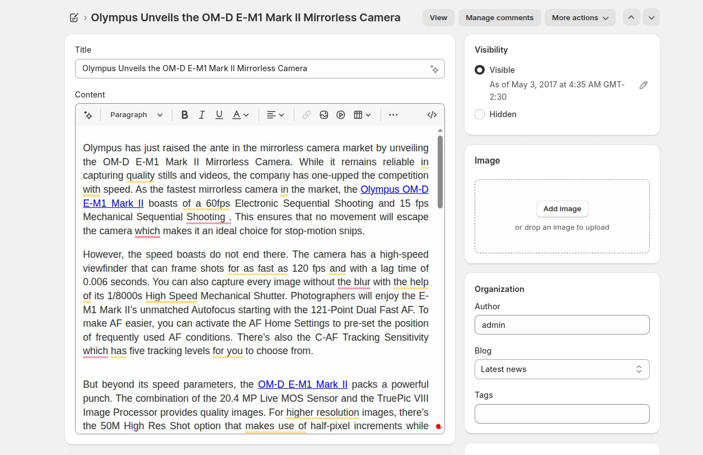
Task: Click the red grammar checker indicator
Action: 439,427
